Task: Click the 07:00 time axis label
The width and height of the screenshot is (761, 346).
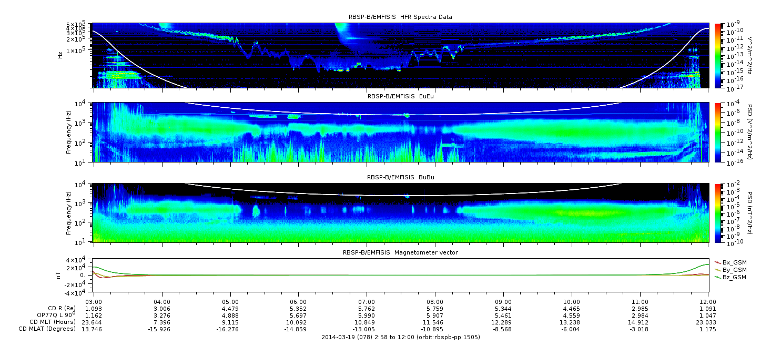Action: click(x=367, y=301)
